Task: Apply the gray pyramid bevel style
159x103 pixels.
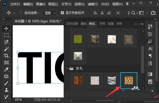Action: [78, 56]
